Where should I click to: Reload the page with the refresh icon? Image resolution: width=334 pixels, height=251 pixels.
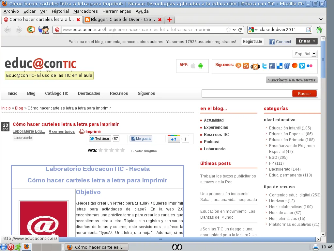point(240,30)
